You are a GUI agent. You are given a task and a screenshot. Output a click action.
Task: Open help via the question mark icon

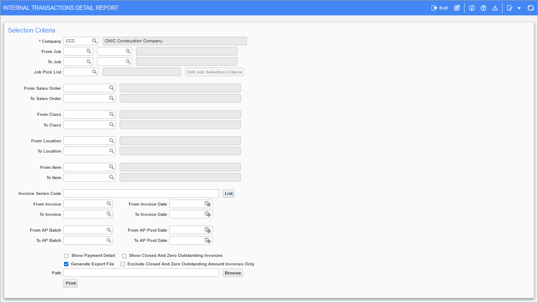tap(483, 8)
